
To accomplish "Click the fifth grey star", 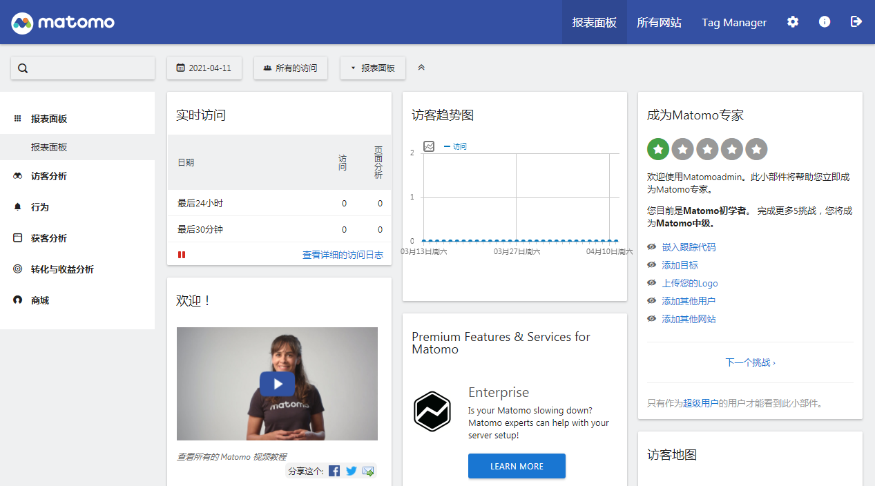I will [x=757, y=149].
